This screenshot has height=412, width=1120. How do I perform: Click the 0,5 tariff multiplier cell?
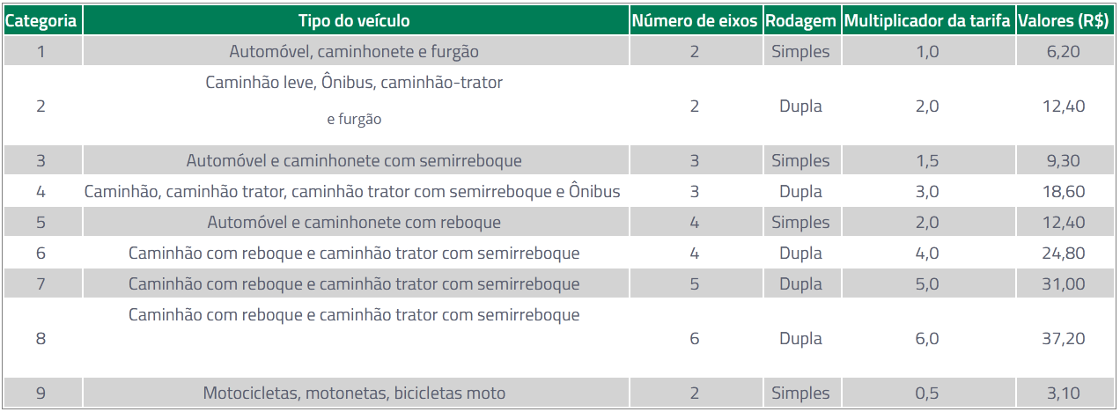pos(927,394)
